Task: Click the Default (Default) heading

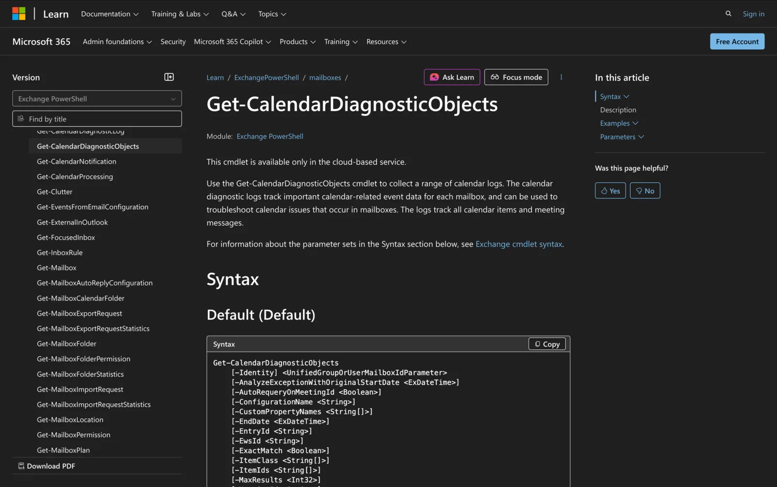Action: coord(261,315)
